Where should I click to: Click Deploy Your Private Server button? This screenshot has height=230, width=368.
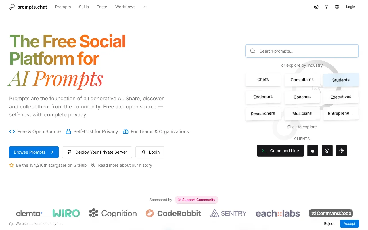pyautogui.click(x=97, y=152)
